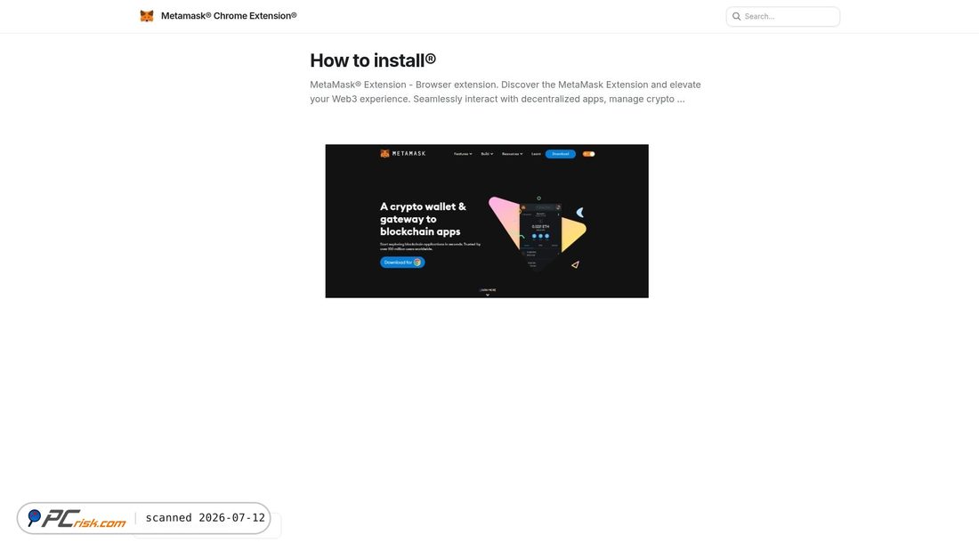
Task: Select the MetaMask® Extension description paragraph
Action: 506,92
